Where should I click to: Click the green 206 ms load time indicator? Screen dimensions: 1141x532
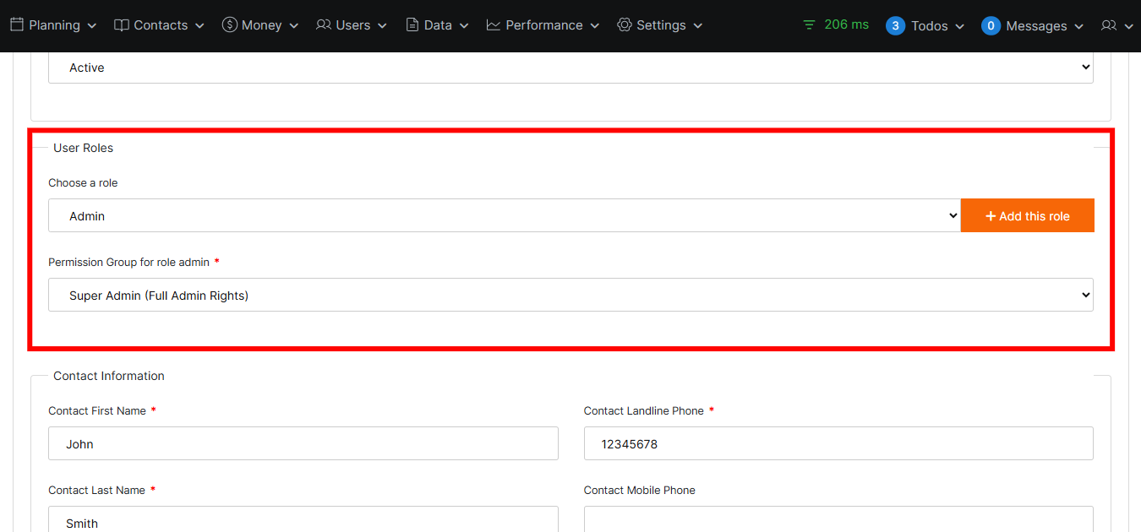point(836,24)
